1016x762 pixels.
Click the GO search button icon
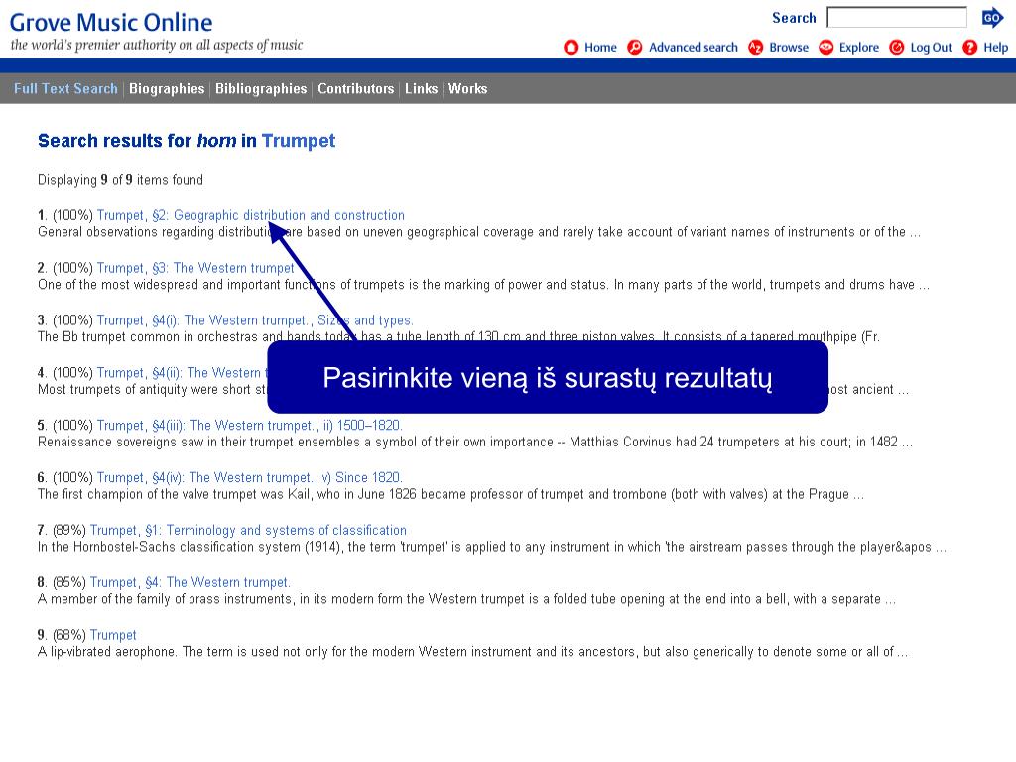(992, 18)
